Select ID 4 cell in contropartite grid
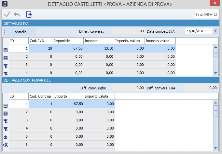The image size is (222, 154). 19,128
